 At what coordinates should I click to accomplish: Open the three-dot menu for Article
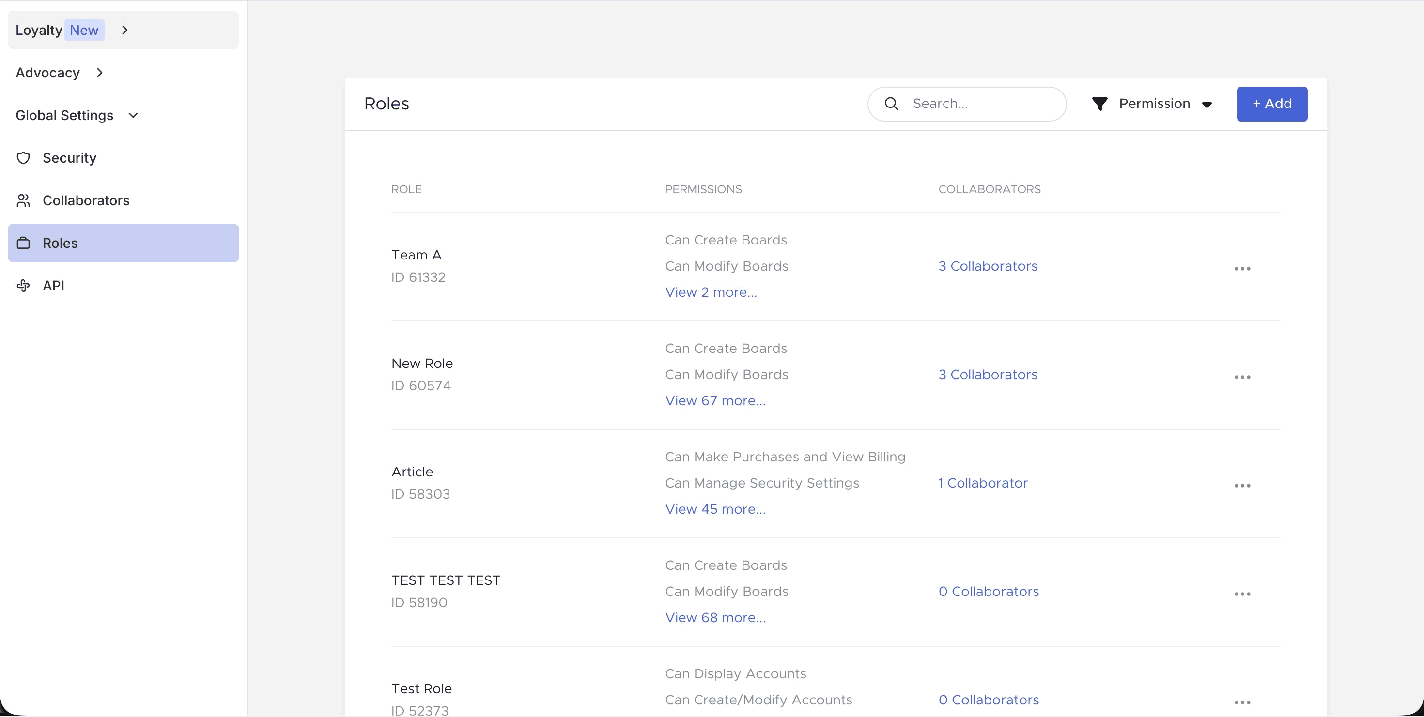point(1242,485)
